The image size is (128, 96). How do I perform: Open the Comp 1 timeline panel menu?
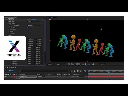[x=16, y=68]
